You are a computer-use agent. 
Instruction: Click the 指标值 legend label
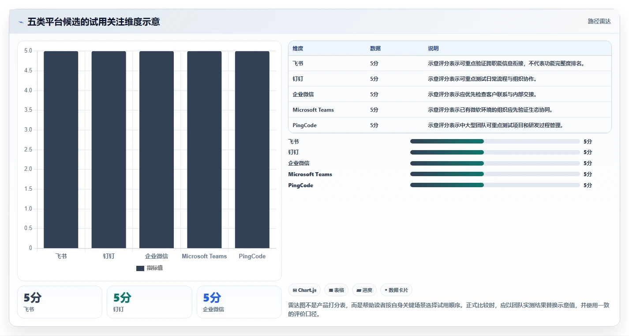[155, 268]
